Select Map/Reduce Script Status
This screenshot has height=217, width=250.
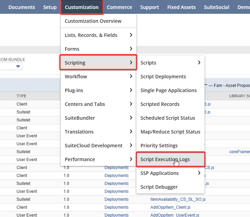(x=170, y=132)
